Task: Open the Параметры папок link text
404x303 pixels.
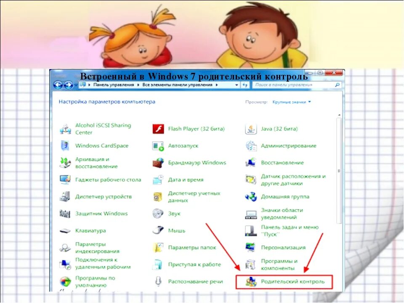Action: point(192,247)
